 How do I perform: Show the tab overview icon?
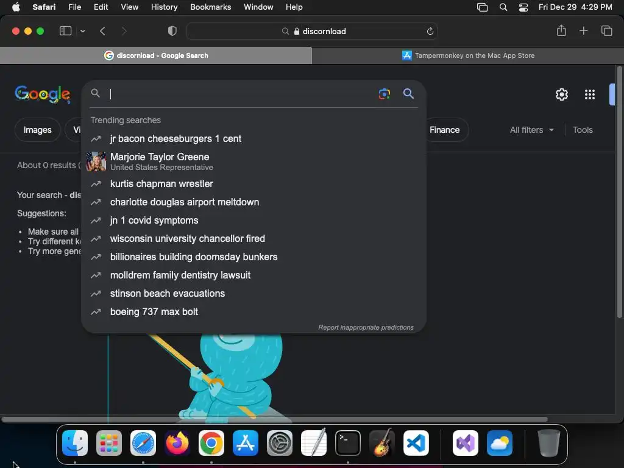tap(606, 30)
